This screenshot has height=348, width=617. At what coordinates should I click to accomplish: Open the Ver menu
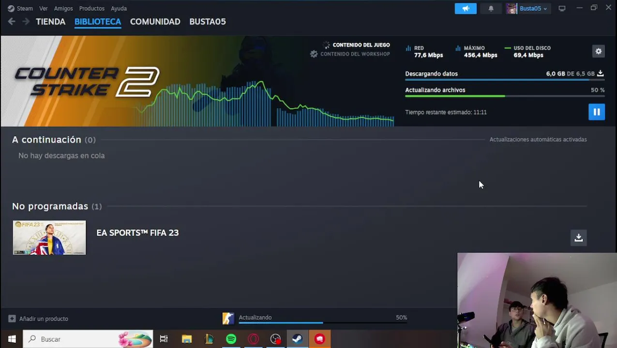tap(44, 8)
